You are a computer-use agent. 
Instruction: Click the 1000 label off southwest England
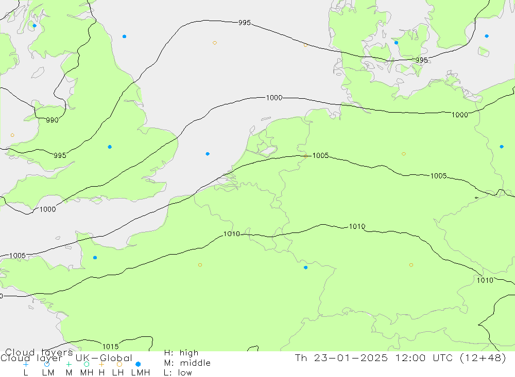point(47,209)
